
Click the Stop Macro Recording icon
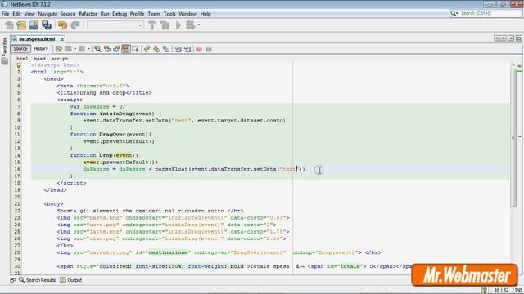click(x=209, y=49)
